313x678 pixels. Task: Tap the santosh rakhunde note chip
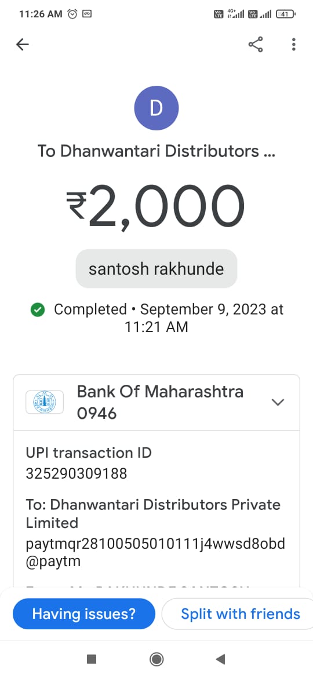pyautogui.click(x=156, y=268)
